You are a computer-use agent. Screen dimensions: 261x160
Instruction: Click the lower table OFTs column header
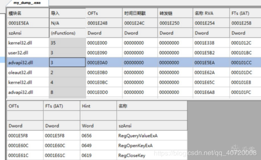click(25, 106)
